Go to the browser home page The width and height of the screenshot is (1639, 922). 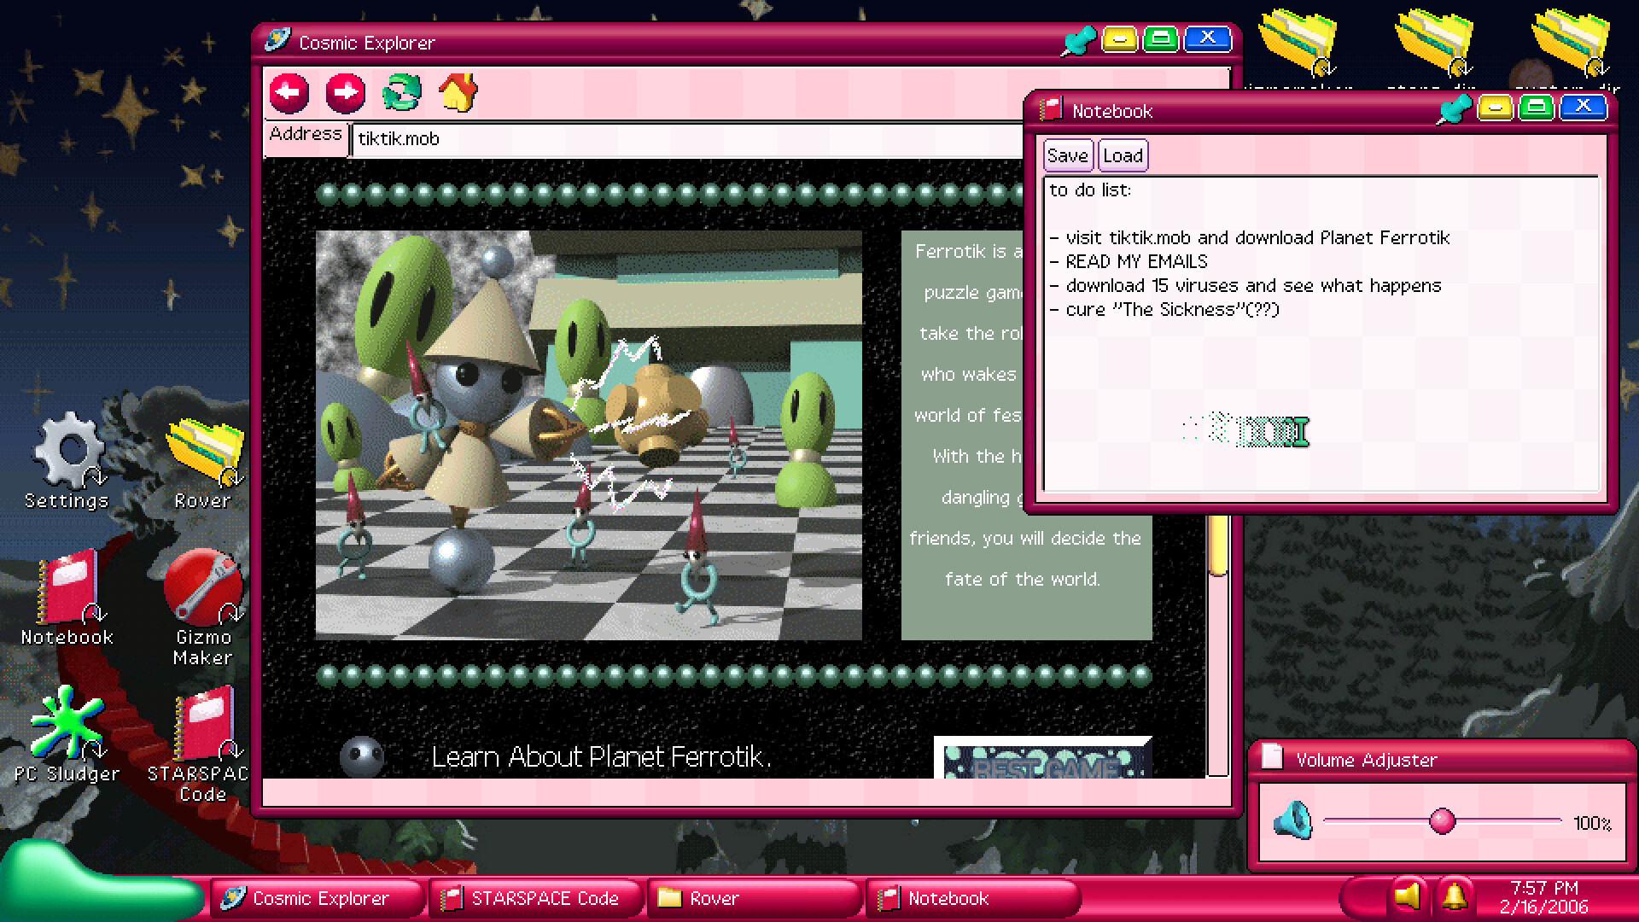coord(458,92)
